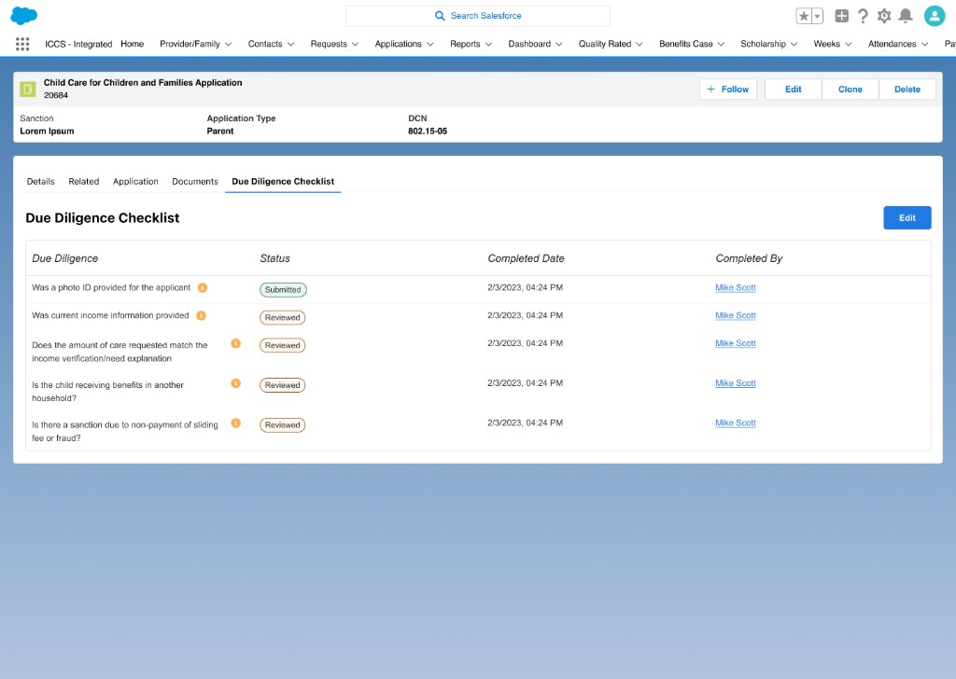Screen dimensions: 956x679
Task: Open the favorites list dropdown arrow
Action: (818, 17)
